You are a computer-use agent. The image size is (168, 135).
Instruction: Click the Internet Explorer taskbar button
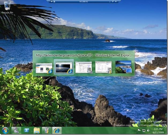pyautogui.click(x=57, y=130)
